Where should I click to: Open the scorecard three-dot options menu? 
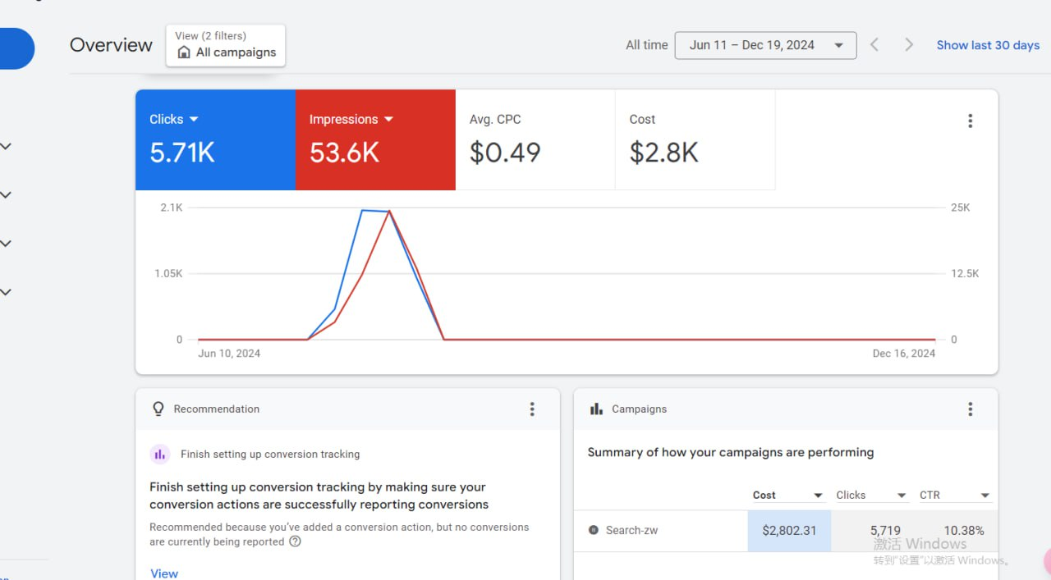(x=970, y=121)
